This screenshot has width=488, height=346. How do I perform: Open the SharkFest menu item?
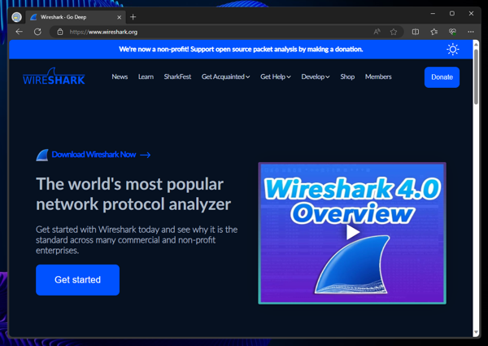(x=177, y=77)
